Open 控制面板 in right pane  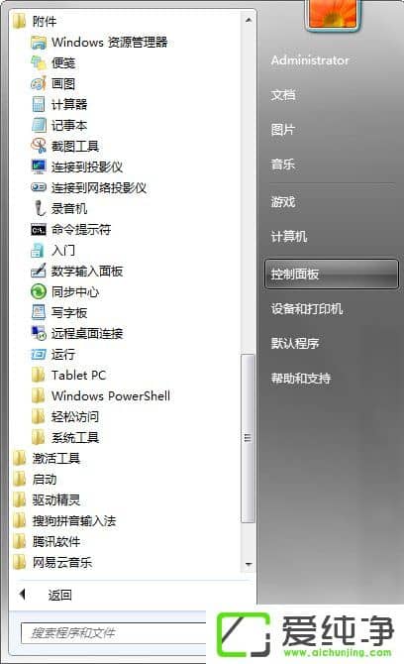(332, 275)
